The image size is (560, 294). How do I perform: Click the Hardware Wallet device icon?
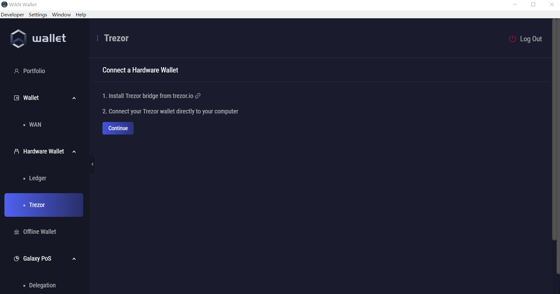17,152
